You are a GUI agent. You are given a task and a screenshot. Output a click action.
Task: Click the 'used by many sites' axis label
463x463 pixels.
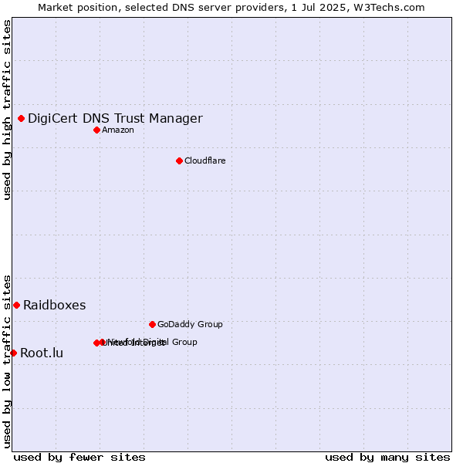(387, 458)
